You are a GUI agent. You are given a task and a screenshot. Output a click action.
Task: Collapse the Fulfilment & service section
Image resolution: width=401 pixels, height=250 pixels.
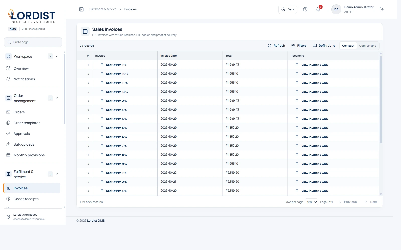57,174
